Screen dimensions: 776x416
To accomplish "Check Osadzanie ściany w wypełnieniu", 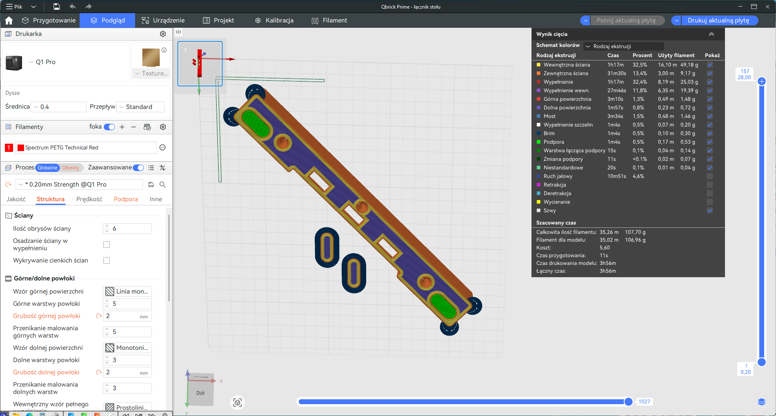I will pyautogui.click(x=107, y=245).
